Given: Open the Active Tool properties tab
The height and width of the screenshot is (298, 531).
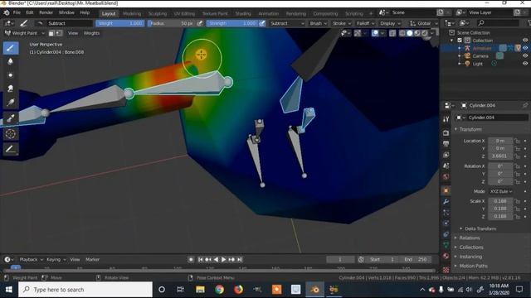Looking at the screenshot, I should pyautogui.click(x=446, y=119).
